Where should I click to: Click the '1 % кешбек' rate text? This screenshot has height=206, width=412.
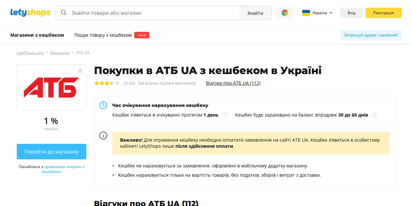(51, 124)
